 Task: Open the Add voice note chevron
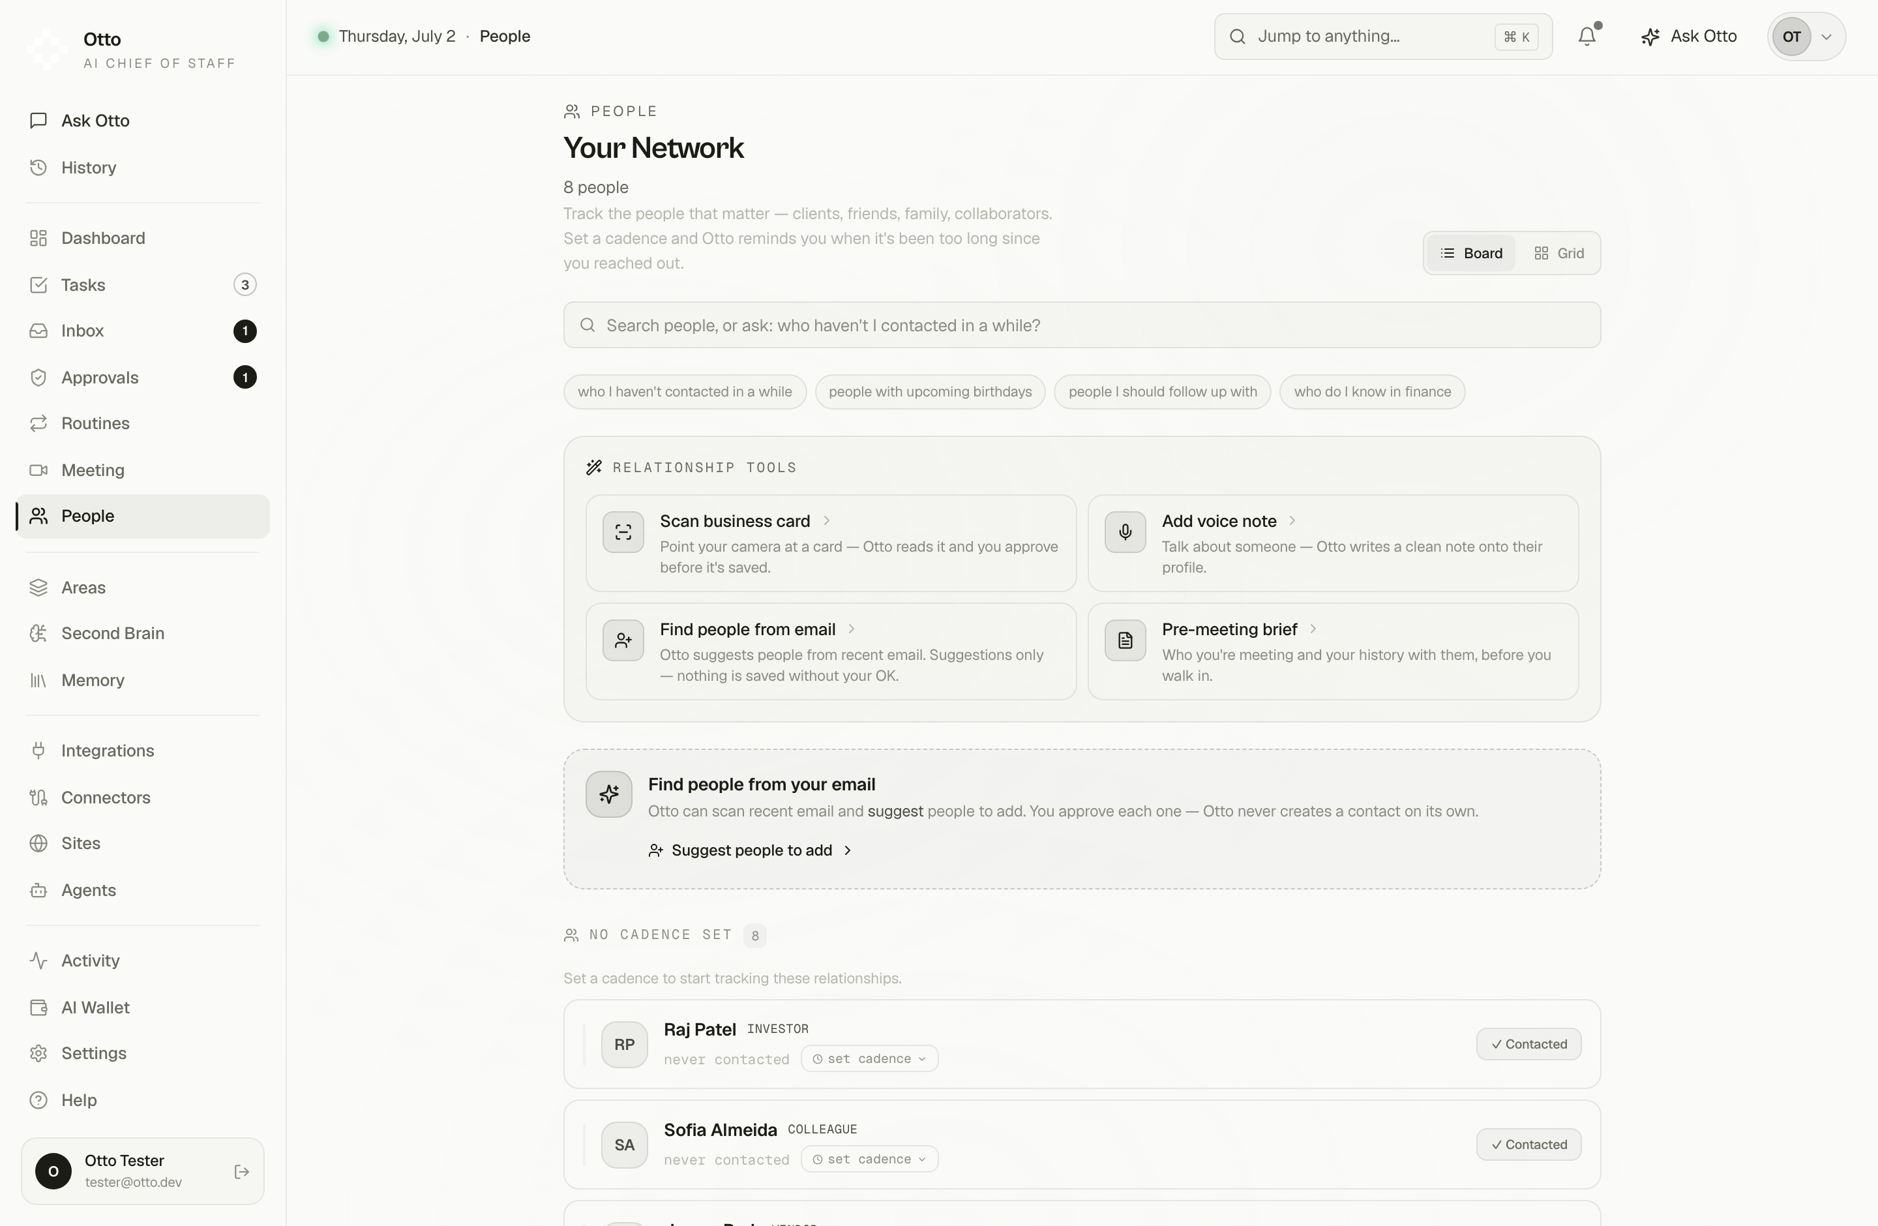click(1292, 520)
